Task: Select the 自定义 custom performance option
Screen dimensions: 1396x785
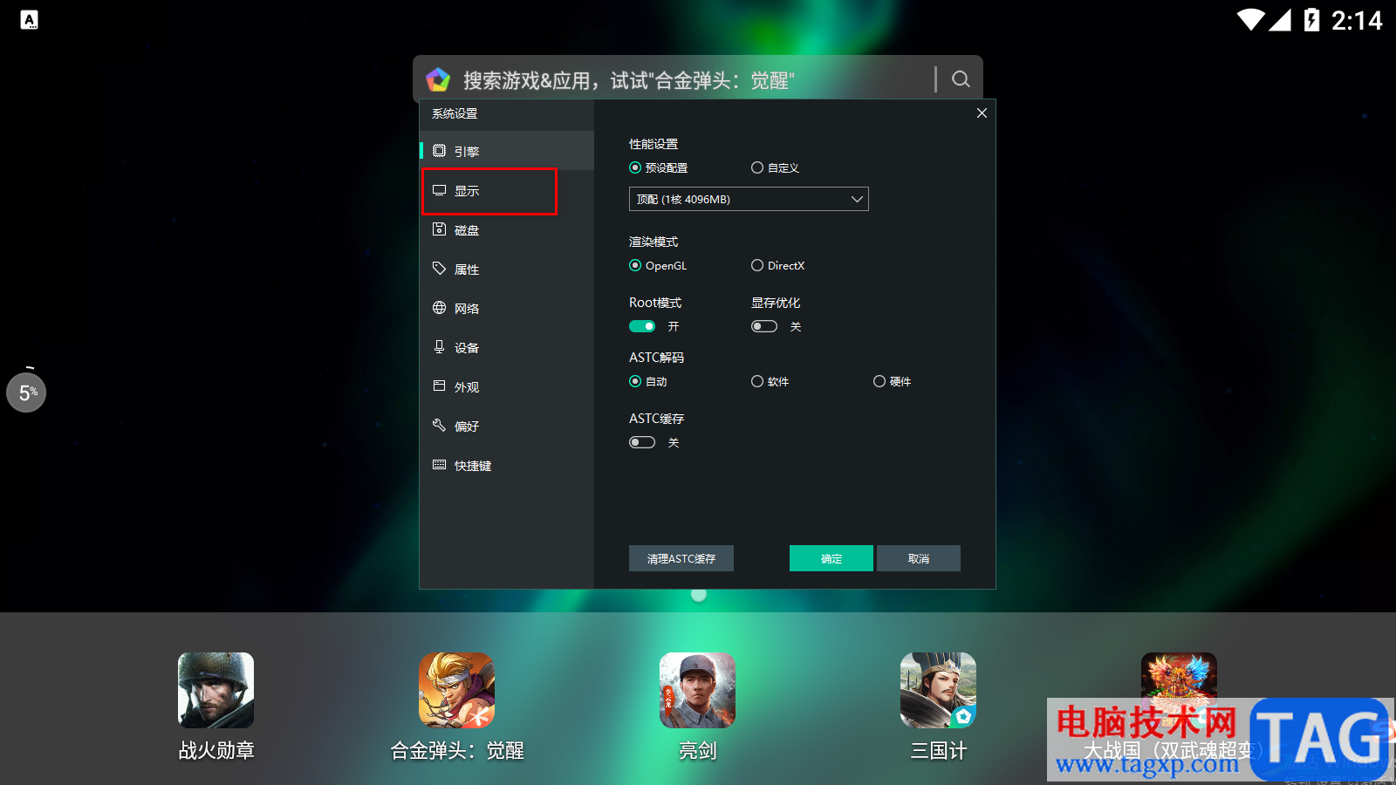Action: pos(775,167)
